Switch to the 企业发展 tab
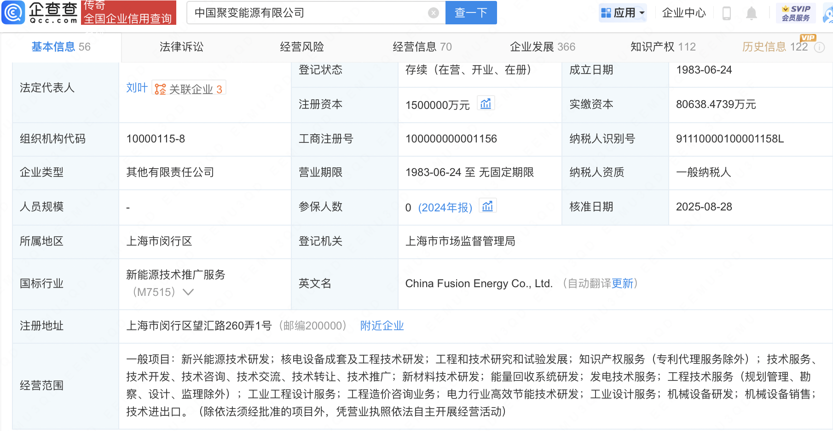833x431 pixels. (543, 47)
